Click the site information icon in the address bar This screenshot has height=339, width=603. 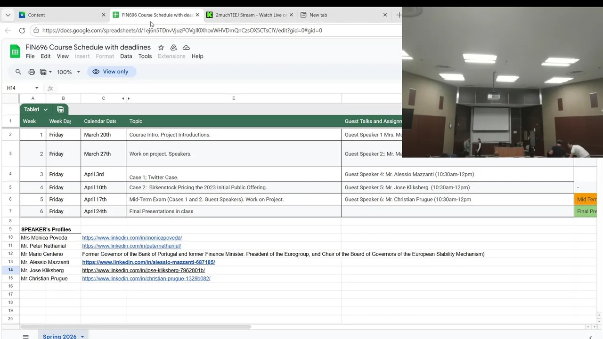(x=36, y=30)
